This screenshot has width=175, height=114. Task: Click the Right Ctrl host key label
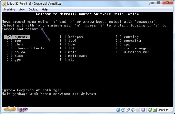163,110
